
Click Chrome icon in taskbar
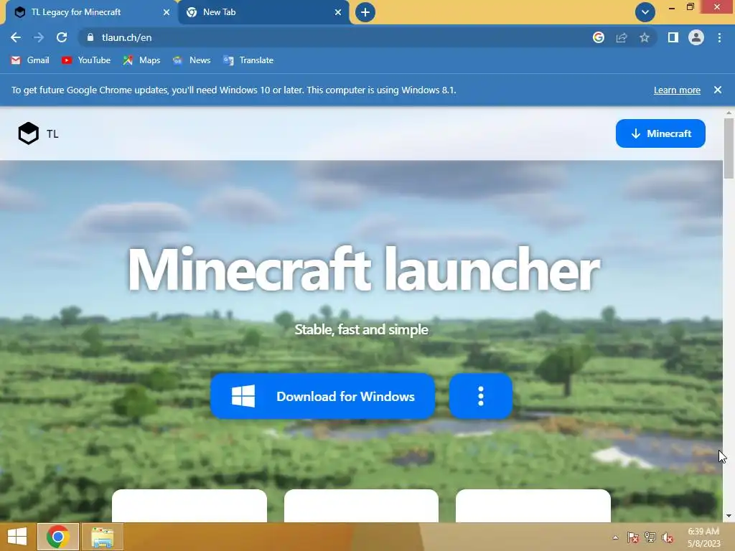(x=58, y=537)
